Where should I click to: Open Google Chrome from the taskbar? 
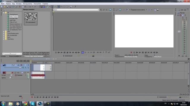click(x=25, y=104)
